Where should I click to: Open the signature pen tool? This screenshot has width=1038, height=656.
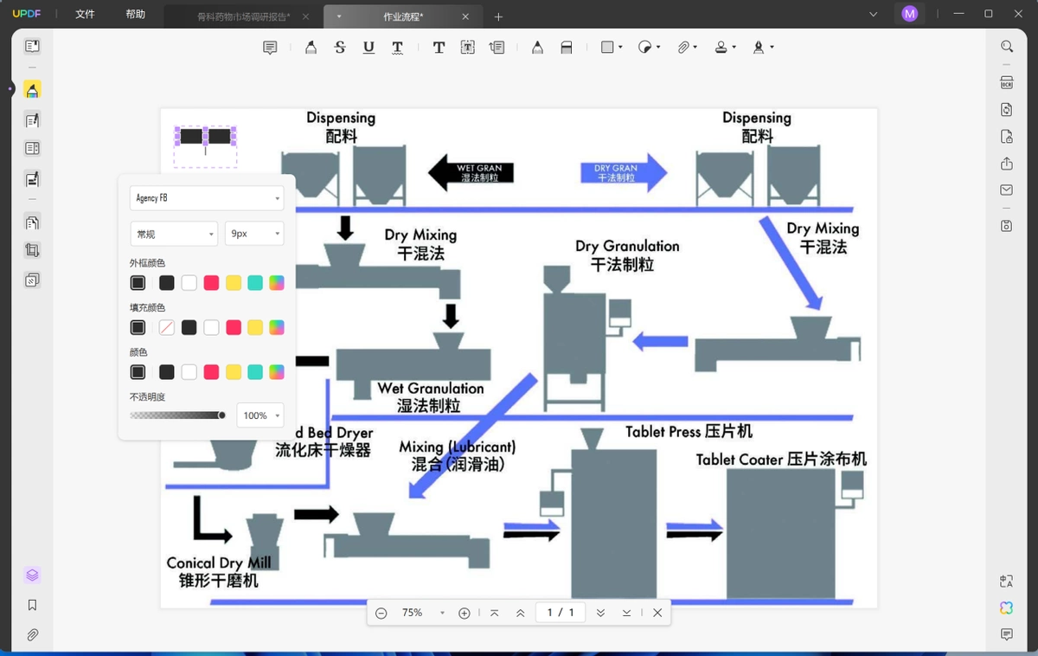(x=759, y=48)
